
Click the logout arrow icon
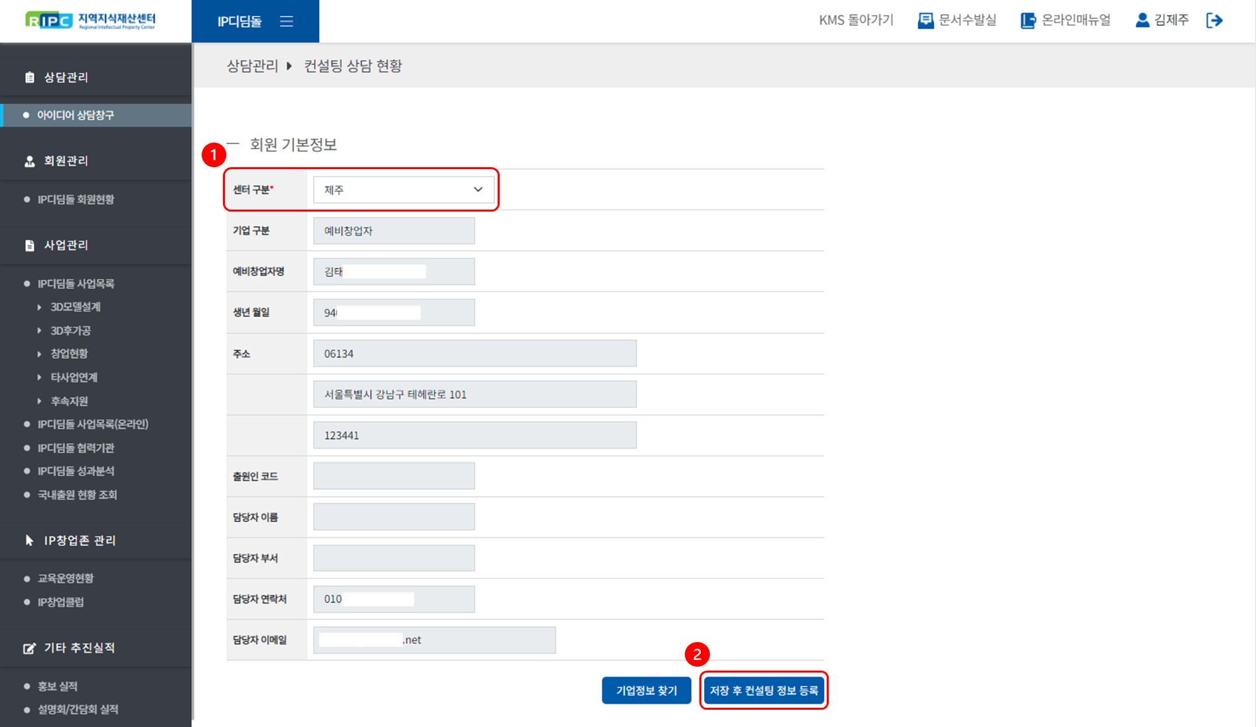[1214, 21]
